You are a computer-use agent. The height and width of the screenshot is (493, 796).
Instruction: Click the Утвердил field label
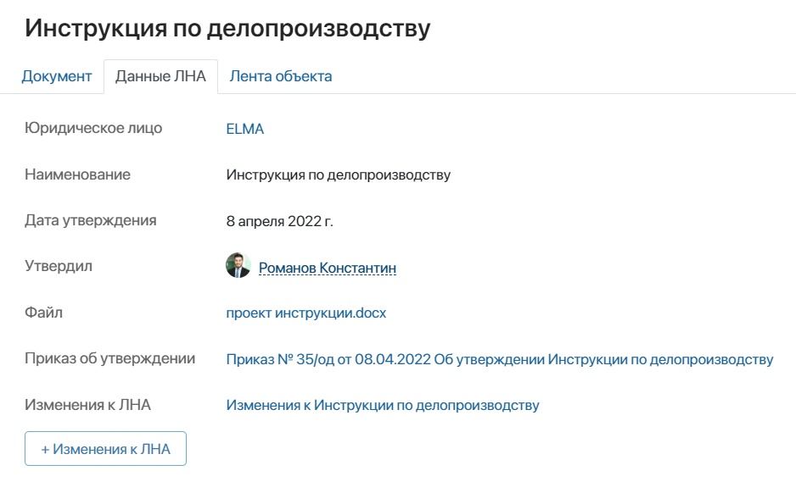click(x=59, y=265)
